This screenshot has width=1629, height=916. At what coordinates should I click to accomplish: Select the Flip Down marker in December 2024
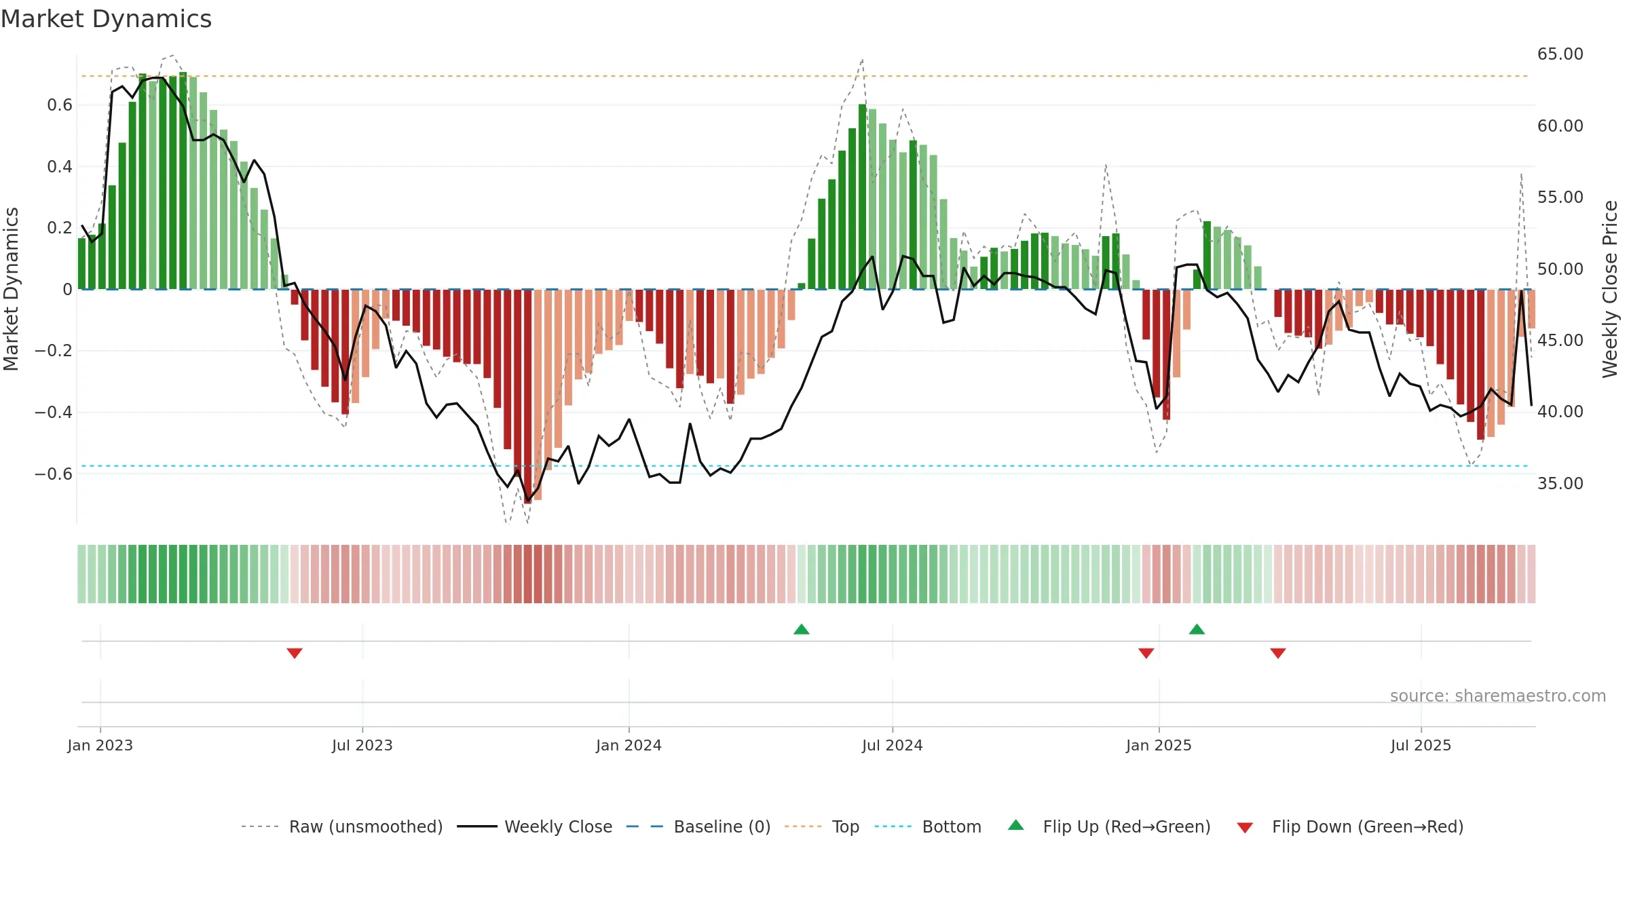(1146, 653)
